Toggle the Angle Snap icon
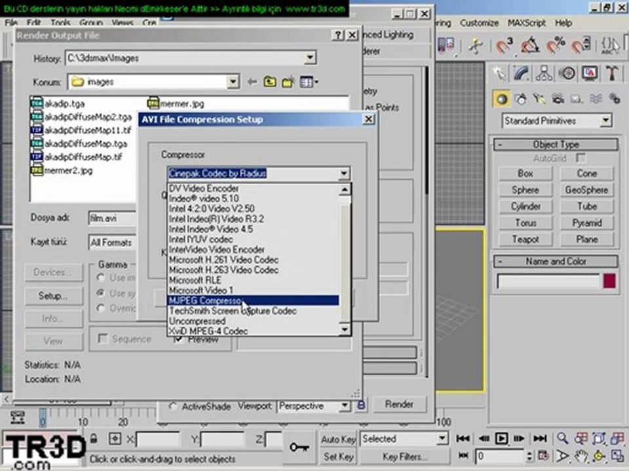Viewport: 629px width, 471px height. click(530, 45)
